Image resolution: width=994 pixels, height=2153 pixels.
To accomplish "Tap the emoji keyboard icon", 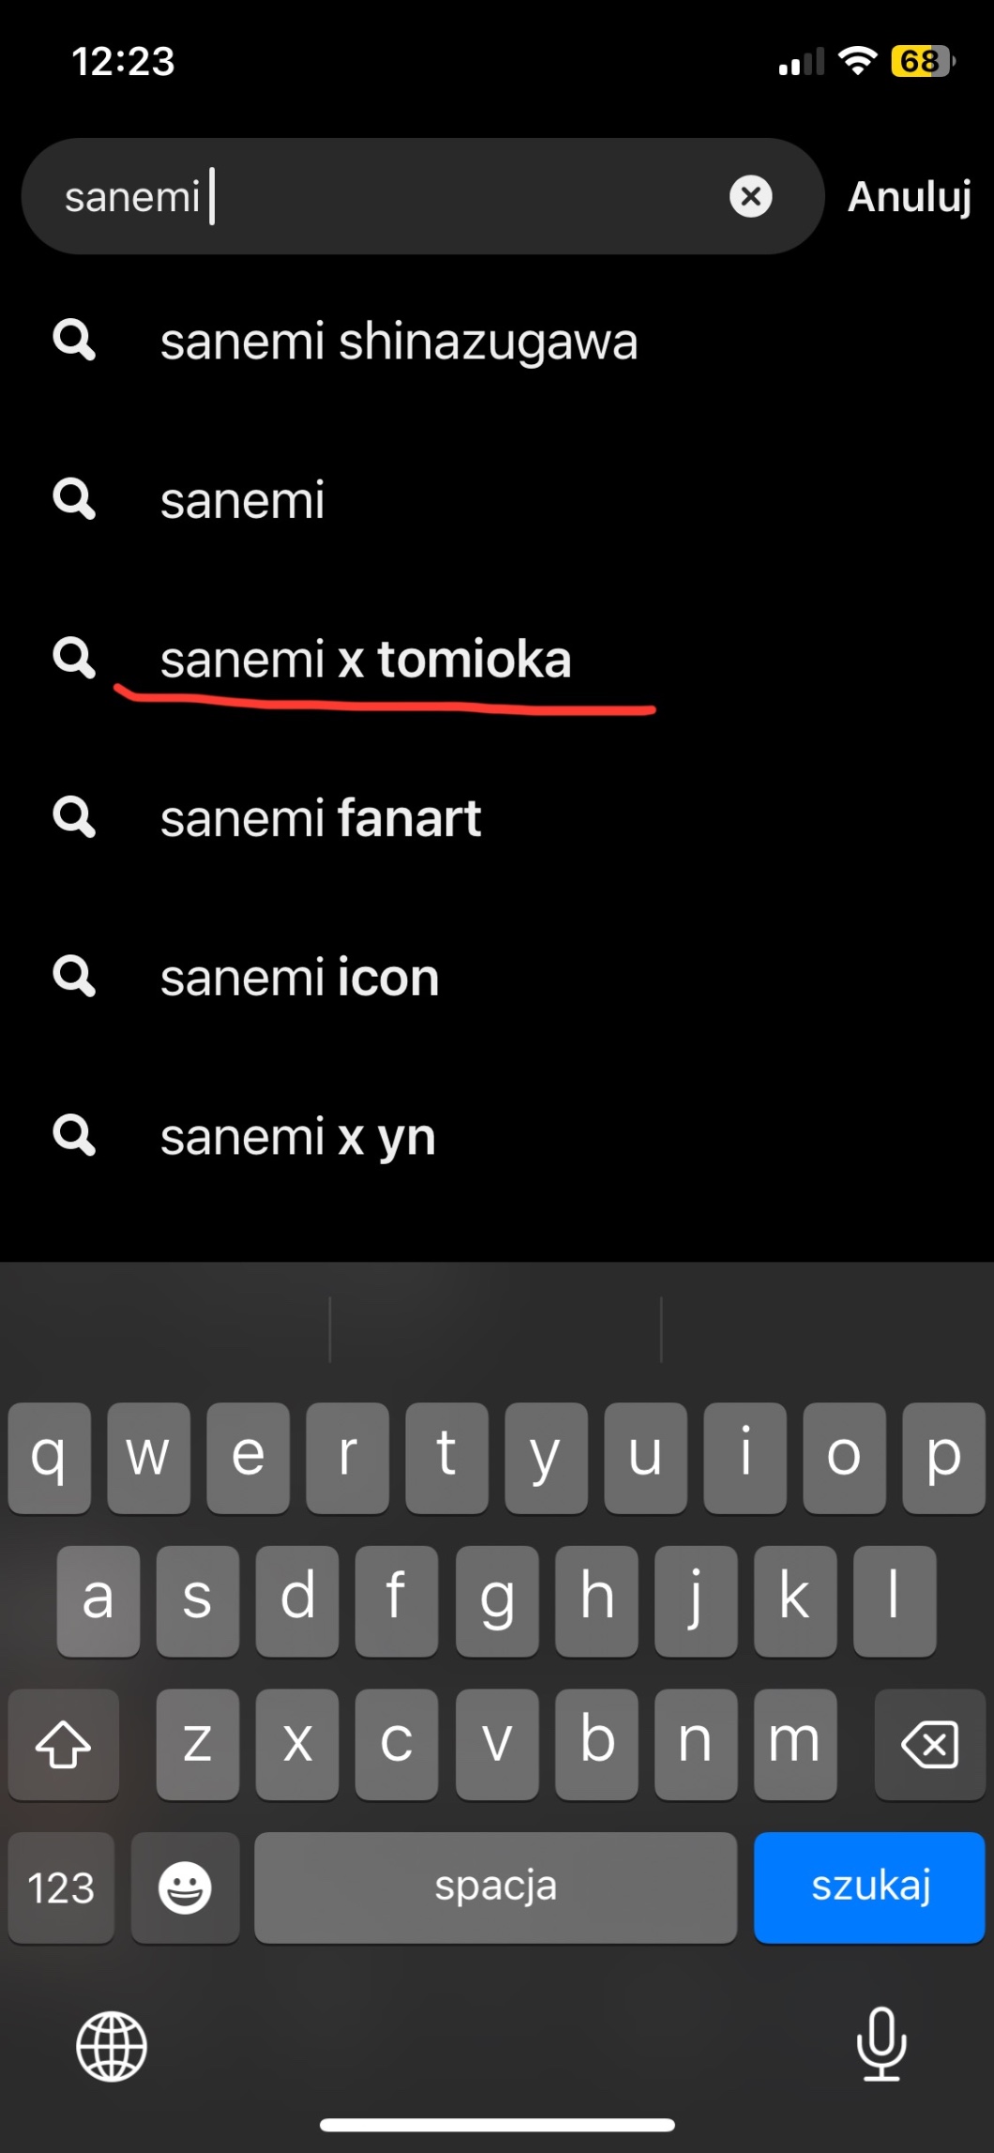I will (x=185, y=1887).
